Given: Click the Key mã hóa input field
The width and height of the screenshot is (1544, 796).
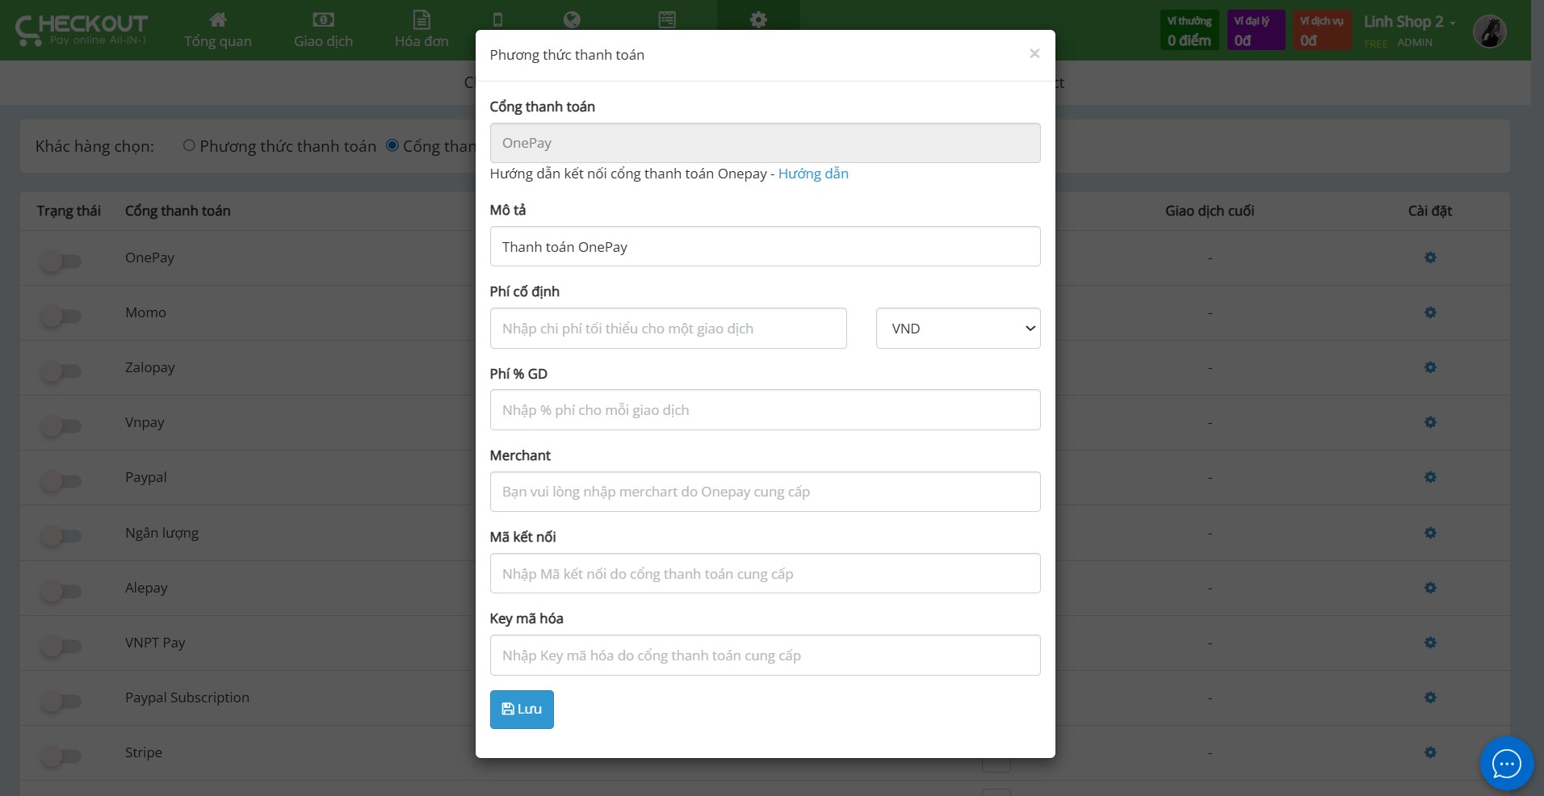Looking at the screenshot, I should (x=765, y=655).
